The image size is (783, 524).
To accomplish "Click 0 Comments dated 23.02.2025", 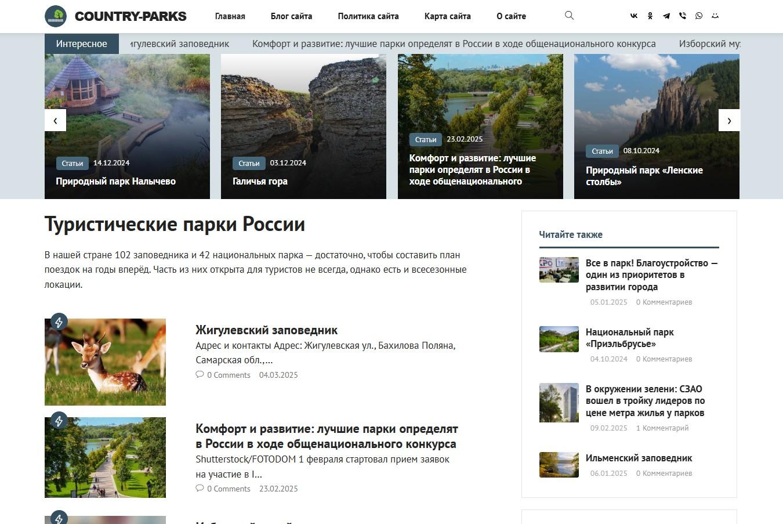I will coord(229,489).
